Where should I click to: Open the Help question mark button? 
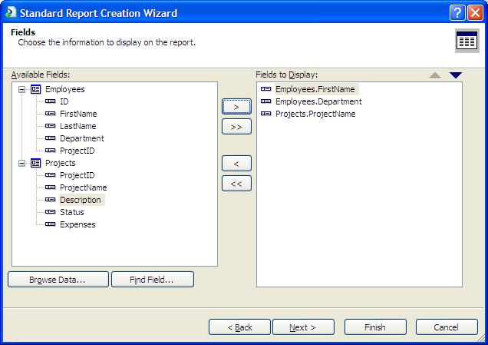click(457, 13)
